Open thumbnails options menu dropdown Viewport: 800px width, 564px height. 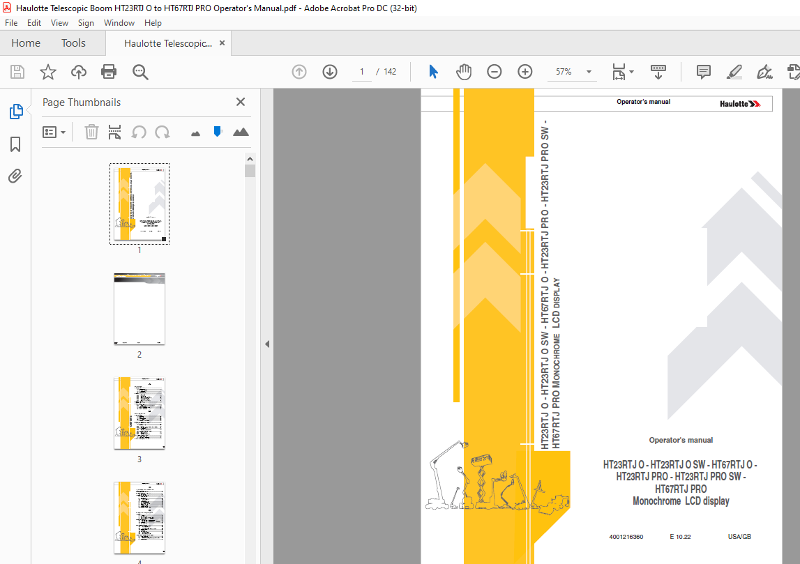[54, 132]
